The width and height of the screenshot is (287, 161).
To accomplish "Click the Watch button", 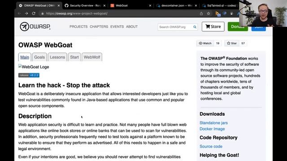I will tap(205, 43).
